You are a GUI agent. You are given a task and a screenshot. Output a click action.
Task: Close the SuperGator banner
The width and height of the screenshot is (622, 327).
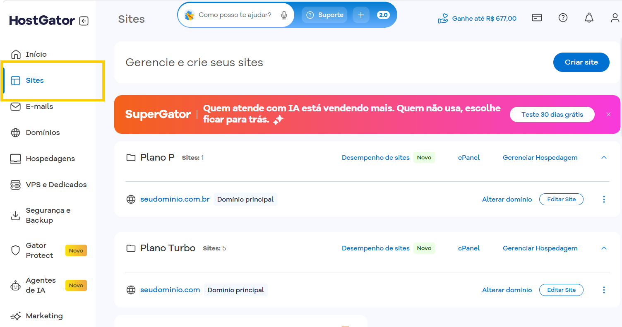pos(608,114)
